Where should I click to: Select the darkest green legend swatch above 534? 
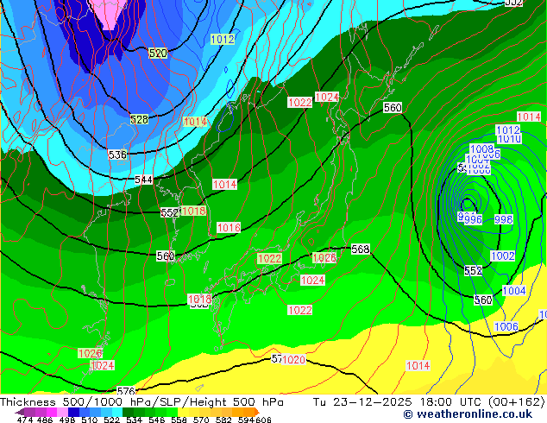128,412
